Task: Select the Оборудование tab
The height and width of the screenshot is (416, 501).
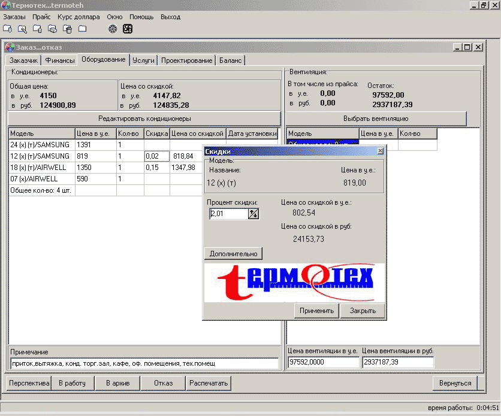Action: [x=104, y=59]
